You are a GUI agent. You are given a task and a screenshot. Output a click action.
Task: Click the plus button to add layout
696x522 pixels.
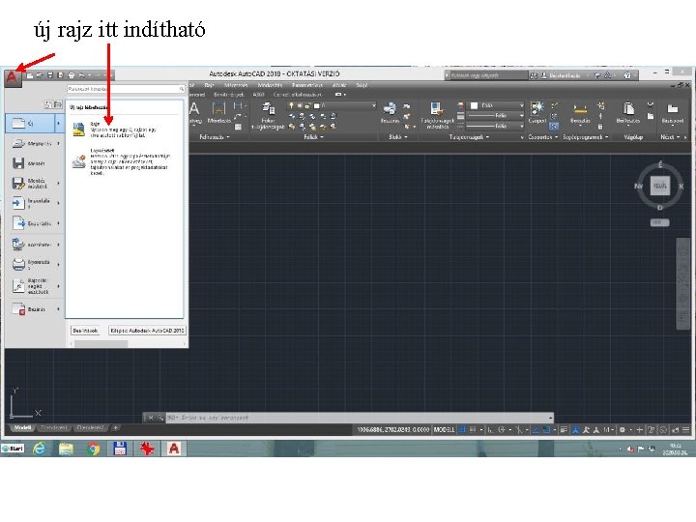coord(115,428)
